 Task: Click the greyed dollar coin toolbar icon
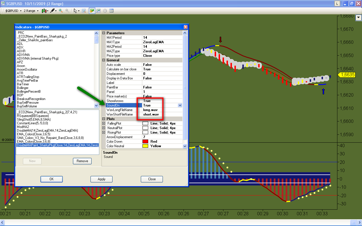click(x=105, y=11)
